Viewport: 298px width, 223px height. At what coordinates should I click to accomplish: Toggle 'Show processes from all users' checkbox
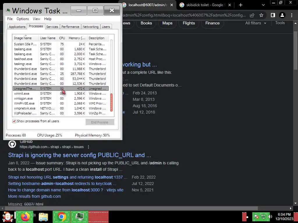(14, 121)
